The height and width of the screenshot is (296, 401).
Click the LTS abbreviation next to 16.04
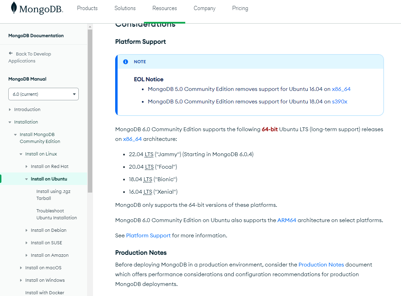pyautogui.click(x=148, y=192)
